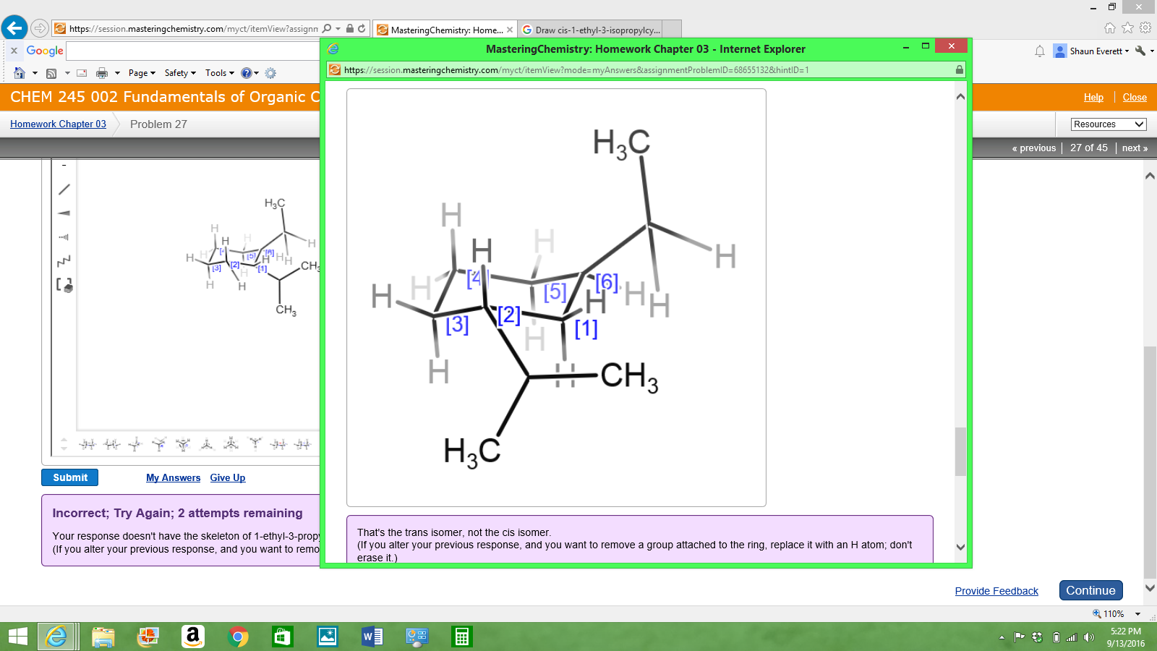Open Word from the taskbar
Image resolution: width=1157 pixels, height=651 pixels.
click(372, 637)
